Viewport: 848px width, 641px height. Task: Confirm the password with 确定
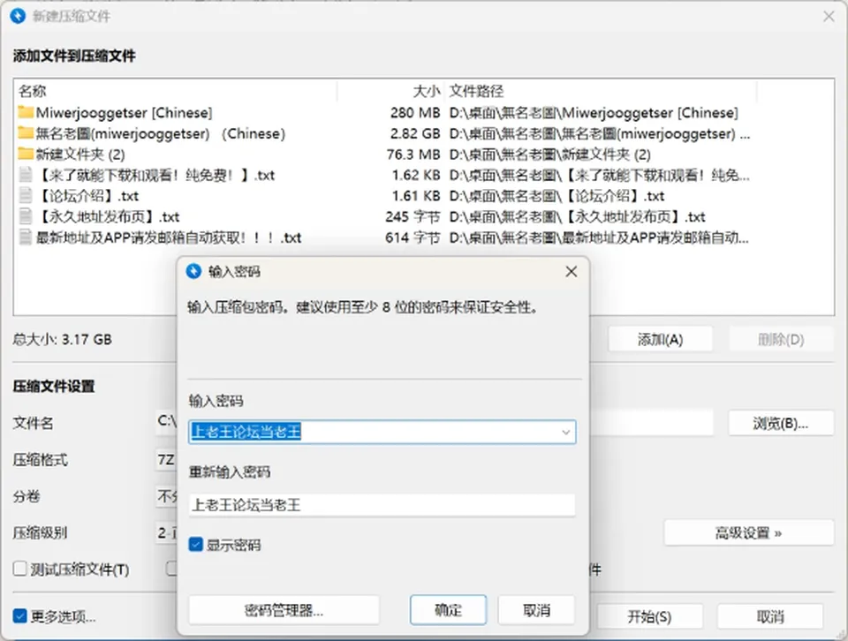(x=449, y=611)
